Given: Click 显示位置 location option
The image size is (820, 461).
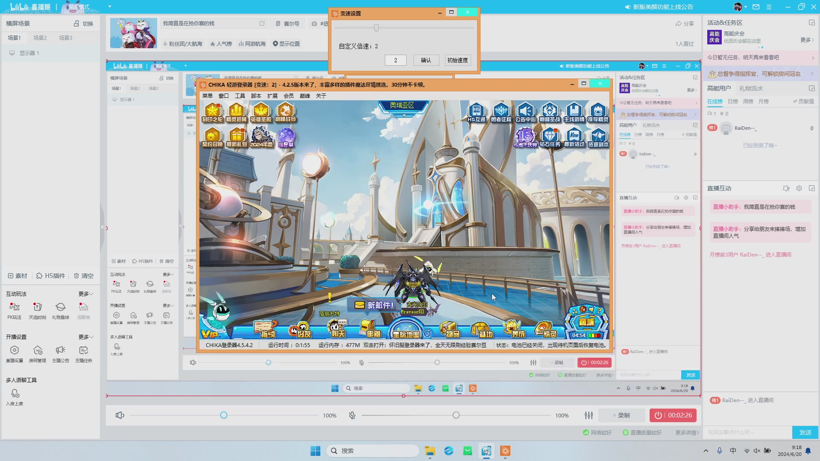Looking at the screenshot, I should 286,44.
